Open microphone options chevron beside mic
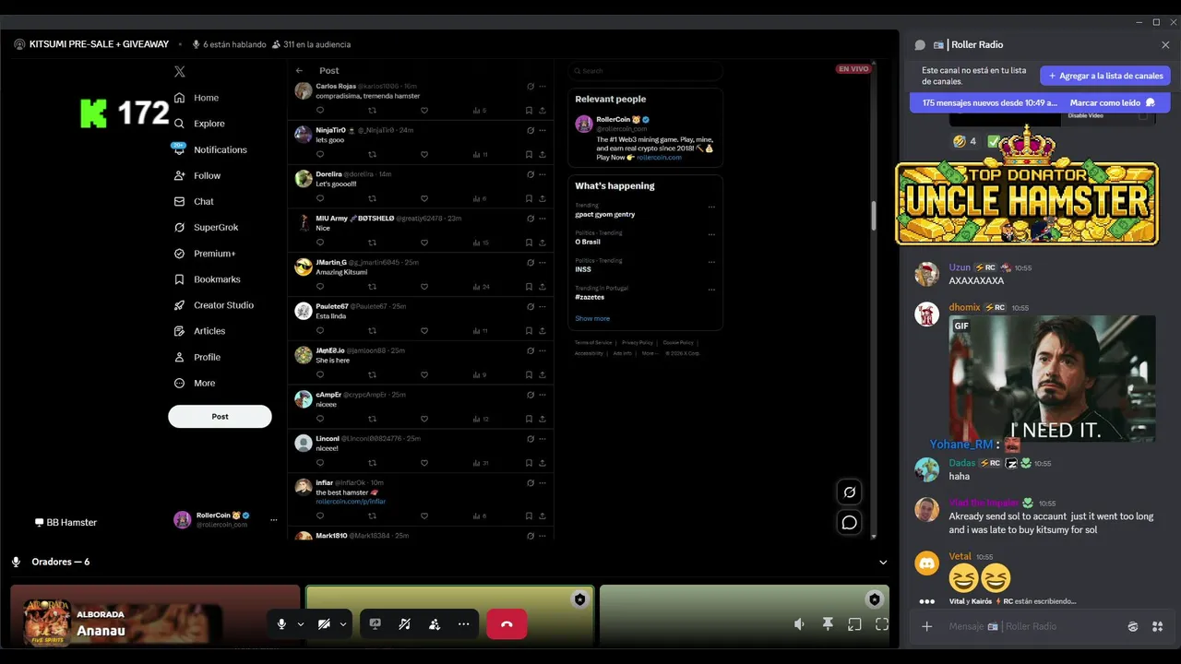The image size is (1181, 664). point(301,624)
